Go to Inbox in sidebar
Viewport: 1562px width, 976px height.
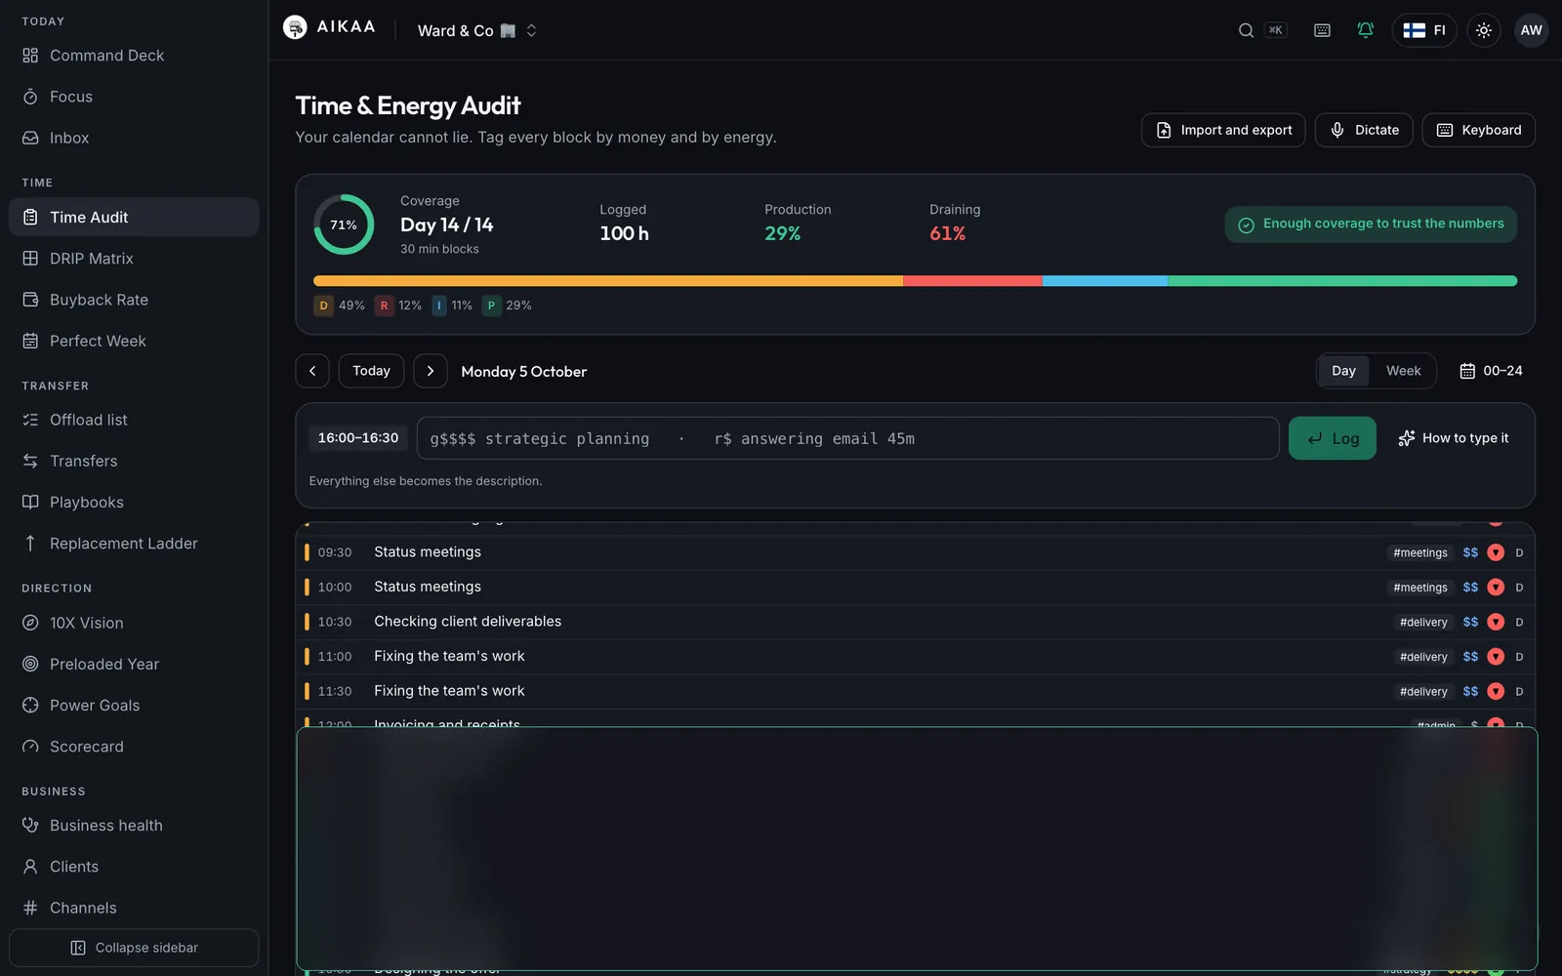pyautogui.click(x=134, y=138)
